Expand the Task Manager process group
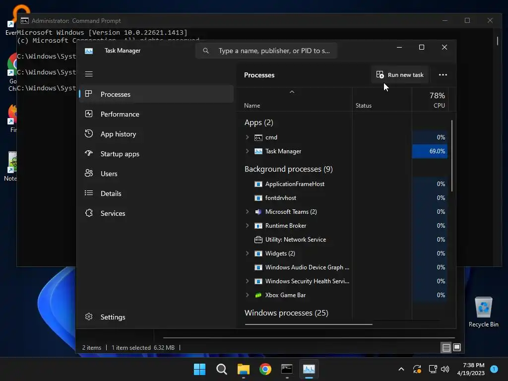 (x=247, y=151)
